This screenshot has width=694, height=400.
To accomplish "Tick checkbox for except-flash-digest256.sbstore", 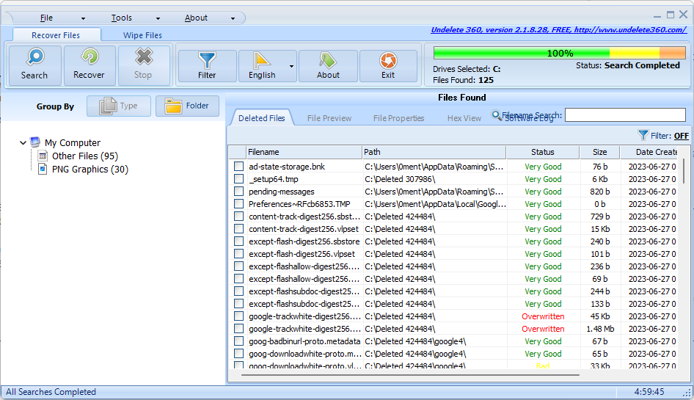I will tap(238, 241).
